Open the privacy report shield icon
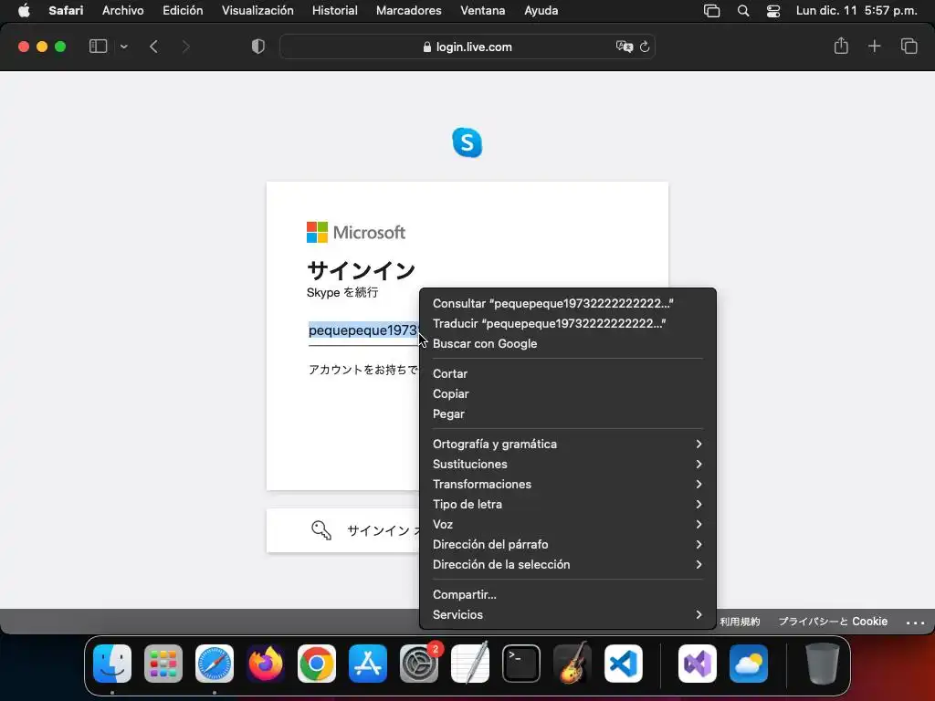Viewport: 935px width, 701px height. pos(258,47)
